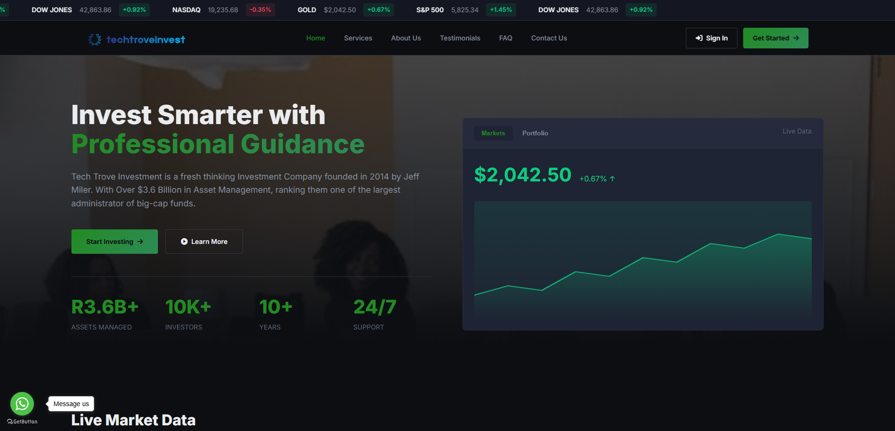This screenshot has width=895, height=431.
Task: Click the Get Started button
Action: (776, 38)
